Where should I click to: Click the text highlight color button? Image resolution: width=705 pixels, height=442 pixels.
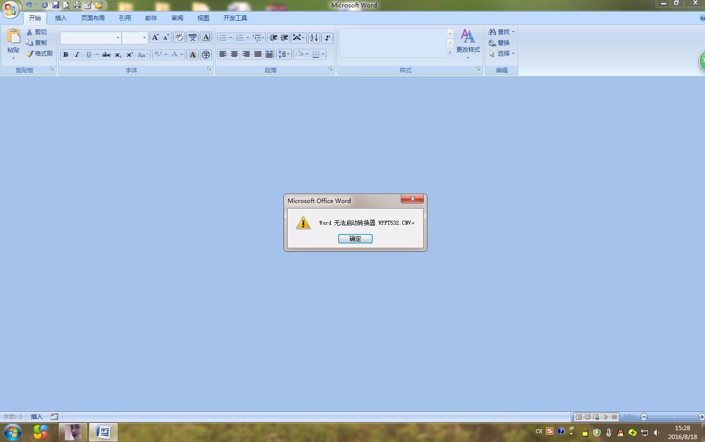pyautogui.click(x=158, y=54)
